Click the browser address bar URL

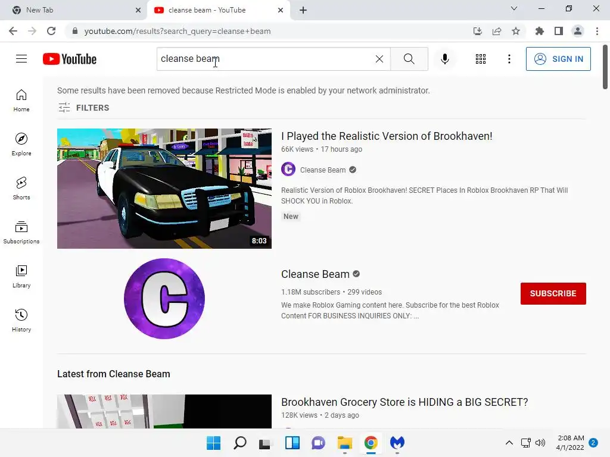[x=178, y=31]
